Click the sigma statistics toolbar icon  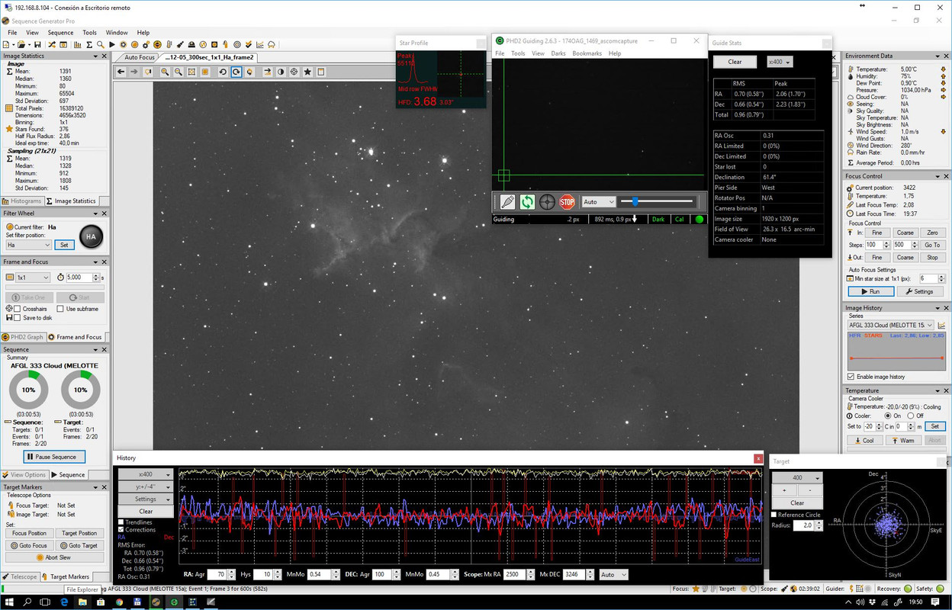[89, 44]
